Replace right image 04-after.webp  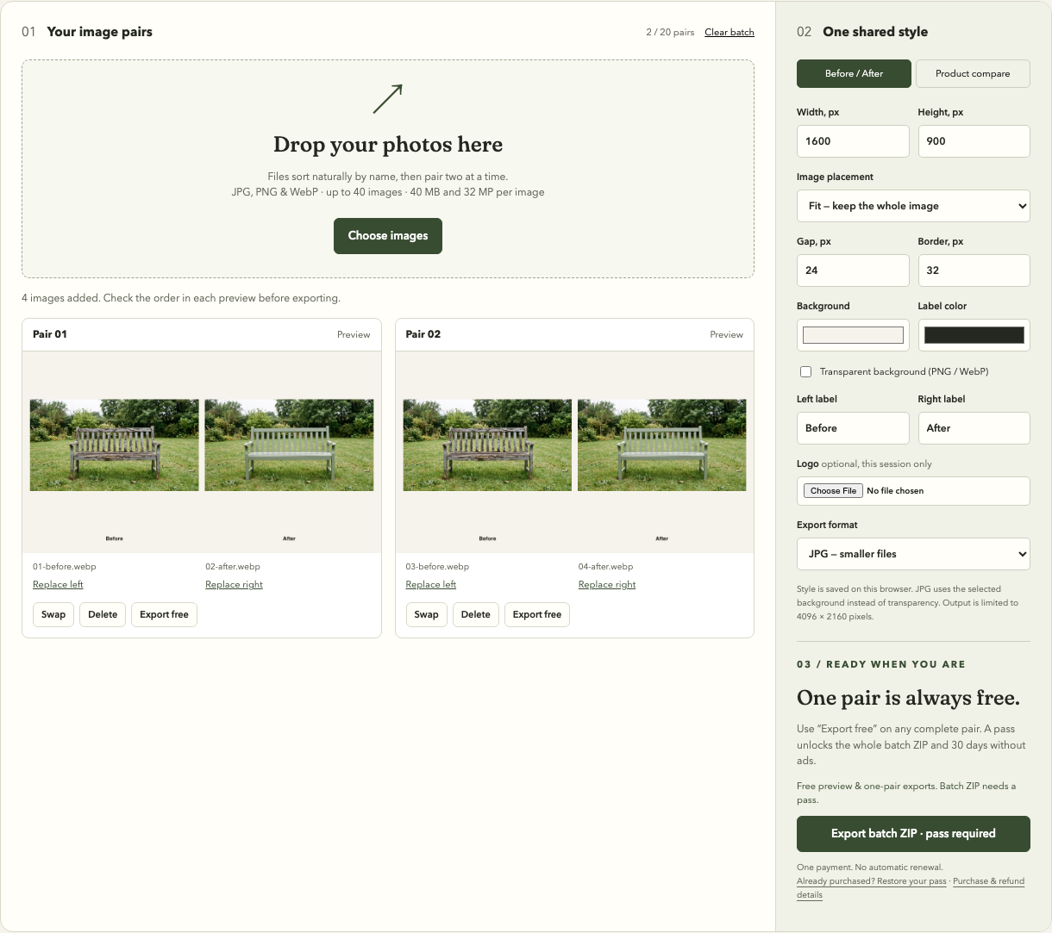pos(607,584)
